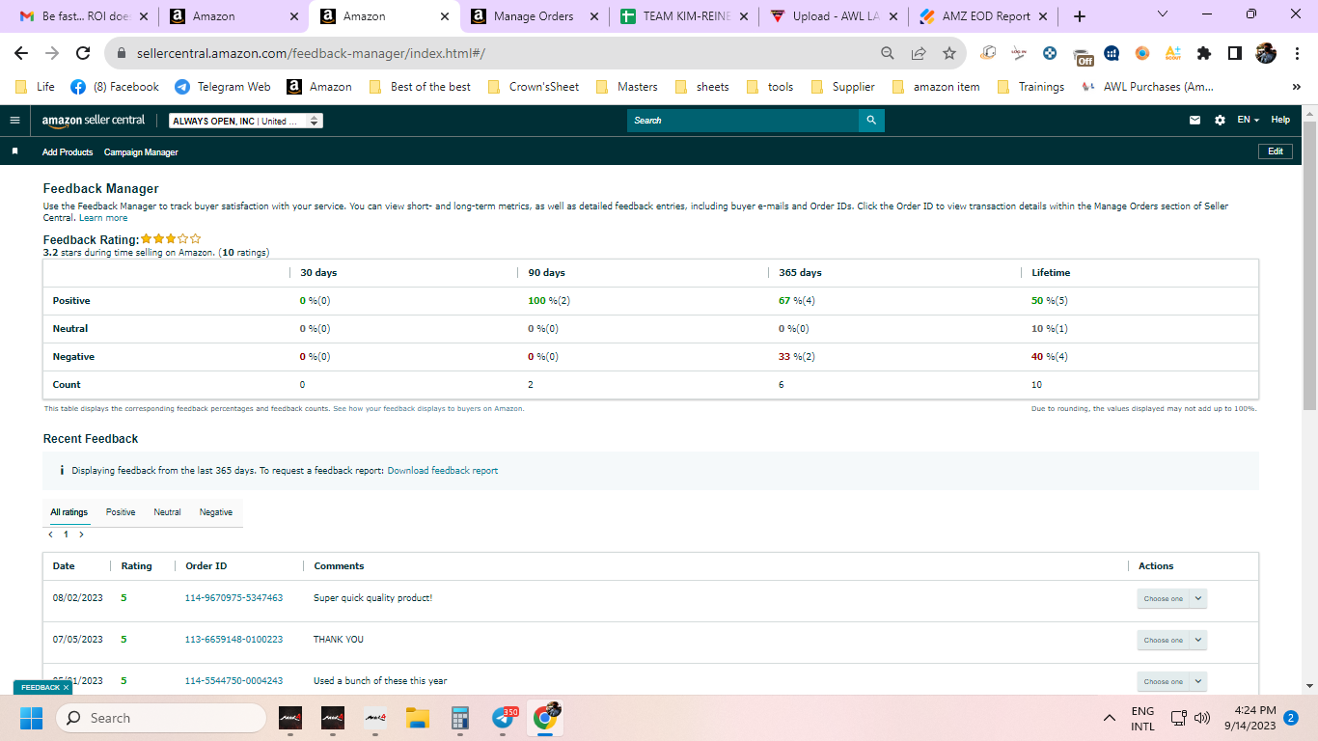Open the Seller Central mail messages icon

pyautogui.click(x=1195, y=121)
